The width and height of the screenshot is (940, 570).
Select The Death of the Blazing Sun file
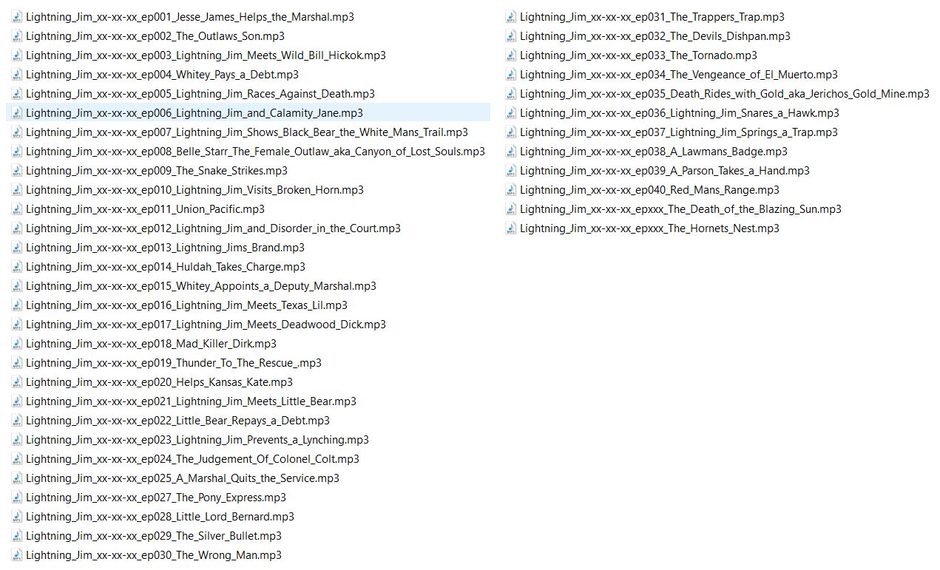click(x=680, y=209)
